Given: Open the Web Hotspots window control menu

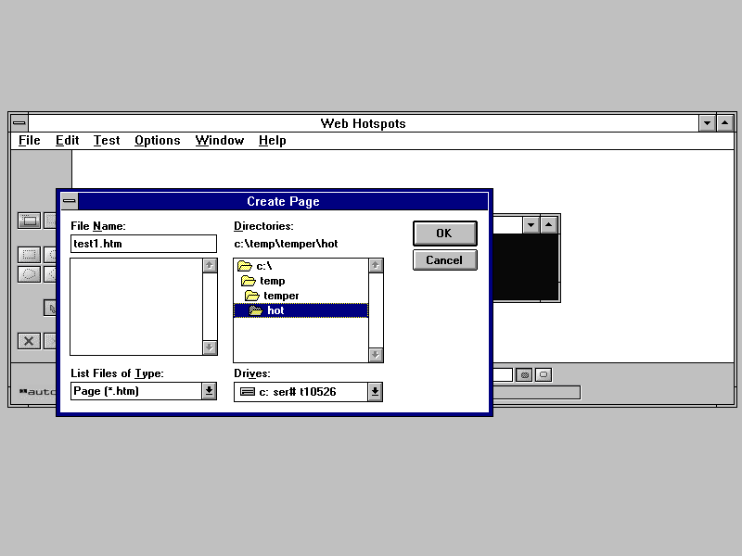Looking at the screenshot, I should 19,123.
